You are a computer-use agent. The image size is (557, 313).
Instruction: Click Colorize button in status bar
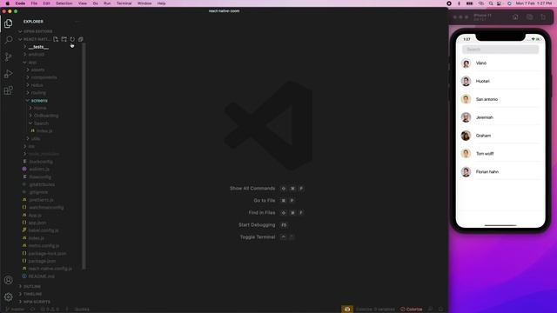coord(412,310)
